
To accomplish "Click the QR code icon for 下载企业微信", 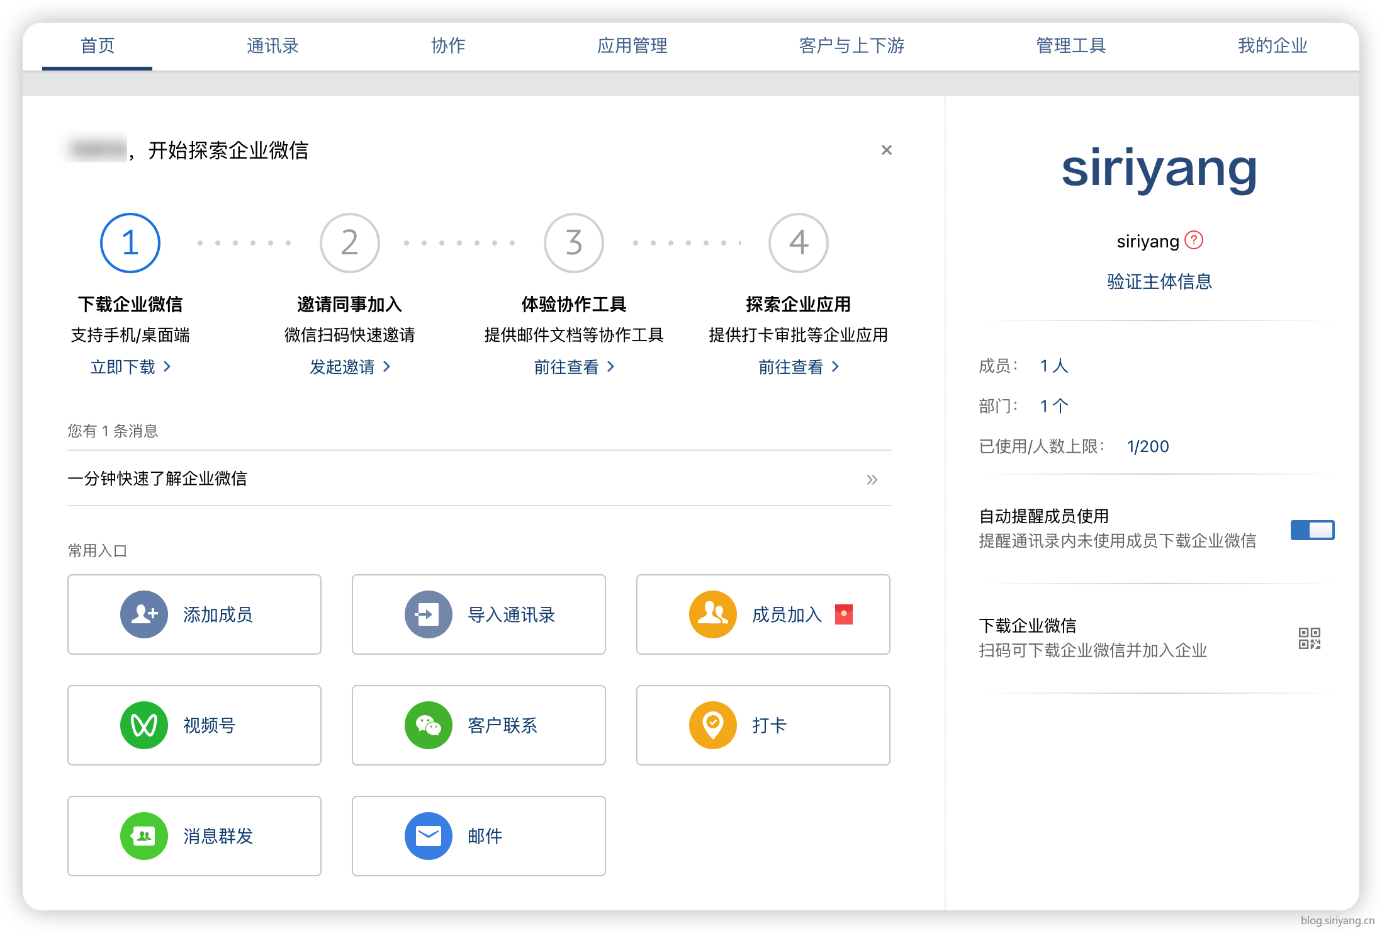I will tap(1309, 638).
